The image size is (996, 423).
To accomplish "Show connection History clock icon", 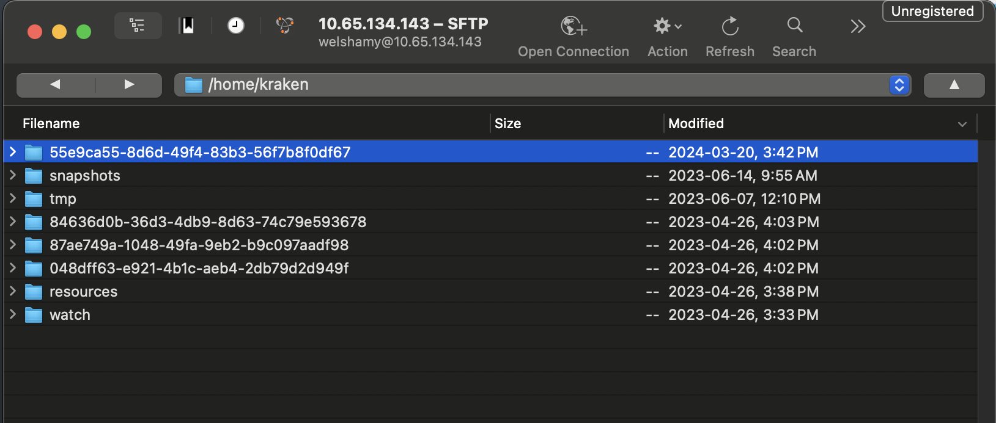I will pos(235,26).
